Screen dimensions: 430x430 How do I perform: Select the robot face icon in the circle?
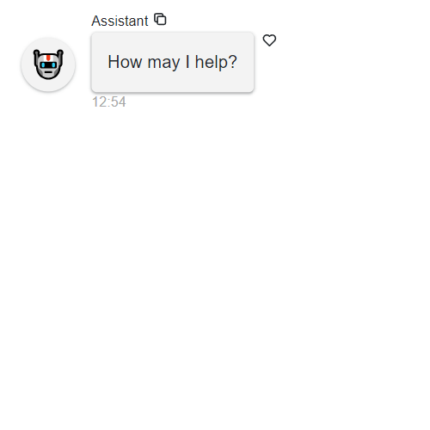click(48, 64)
